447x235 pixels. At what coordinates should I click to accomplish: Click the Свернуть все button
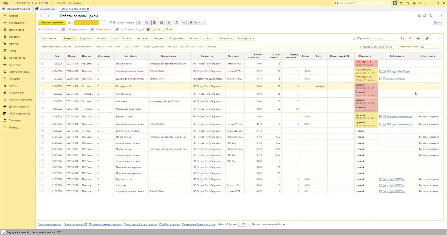click(225, 39)
